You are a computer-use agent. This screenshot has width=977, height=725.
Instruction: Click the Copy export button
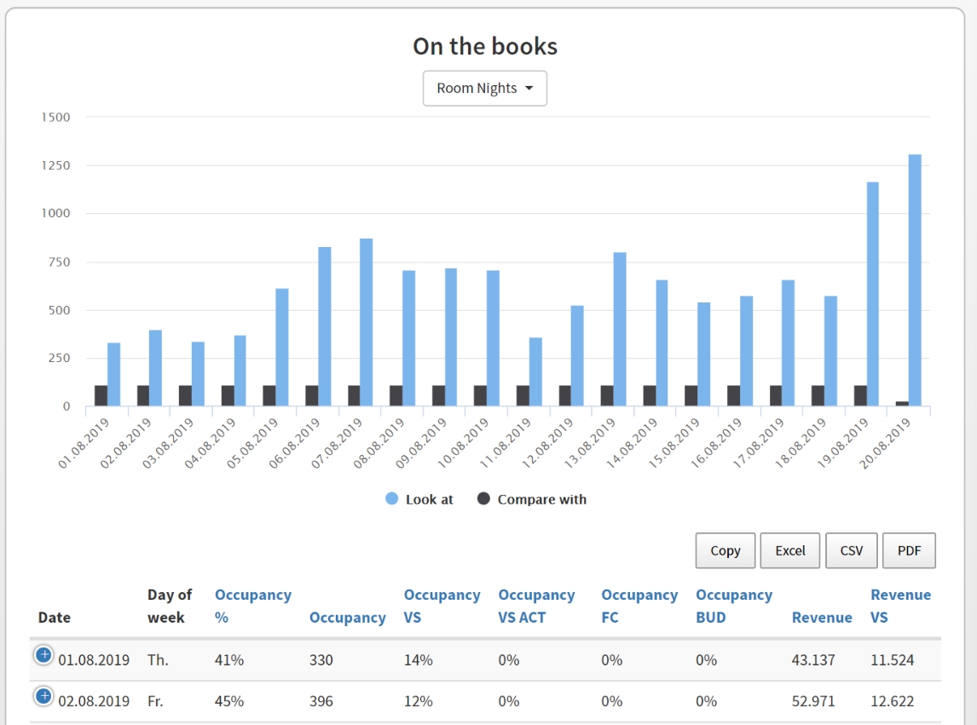[x=725, y=550]
